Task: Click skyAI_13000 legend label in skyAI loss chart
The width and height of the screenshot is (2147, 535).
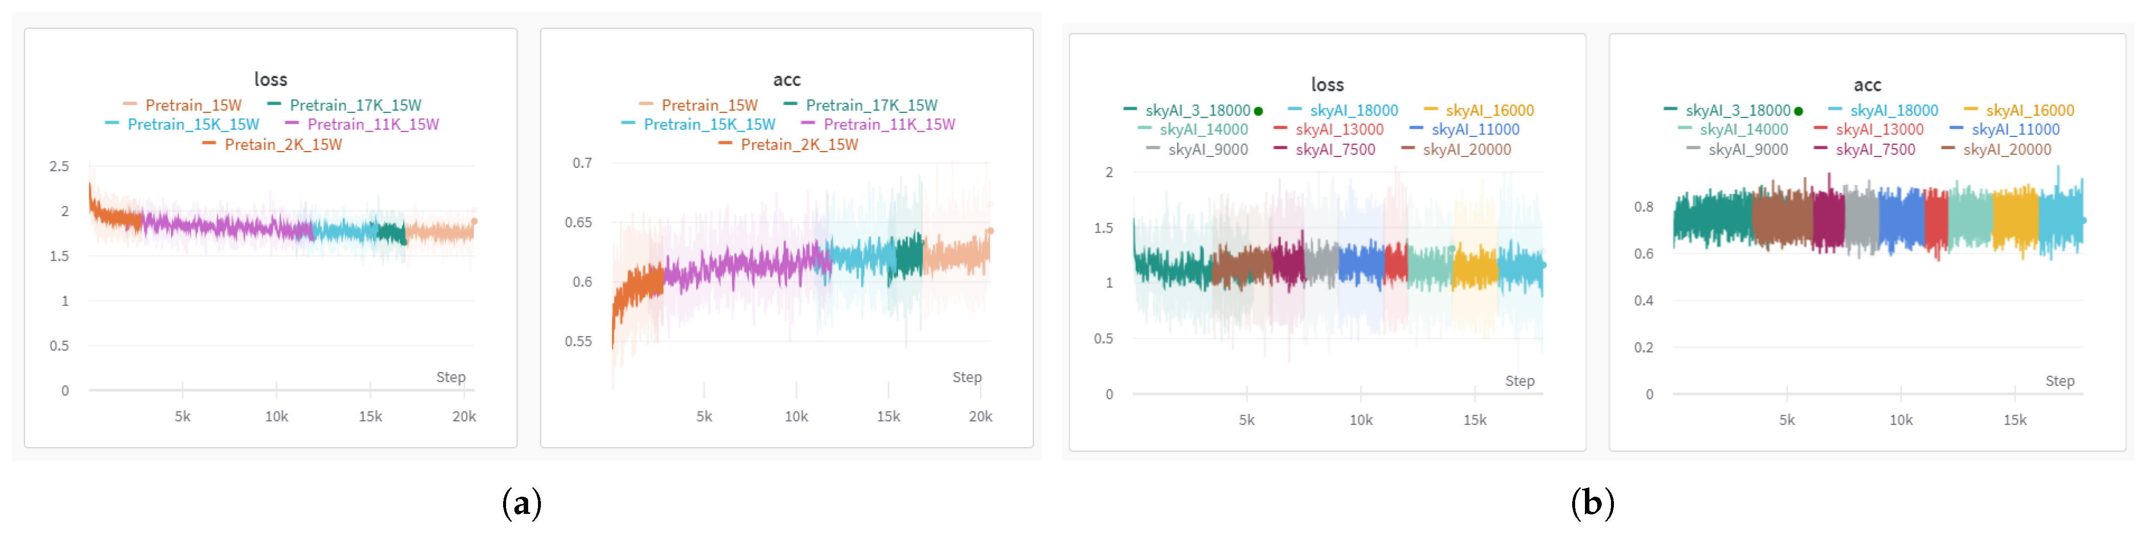Action: [1339, 130]
